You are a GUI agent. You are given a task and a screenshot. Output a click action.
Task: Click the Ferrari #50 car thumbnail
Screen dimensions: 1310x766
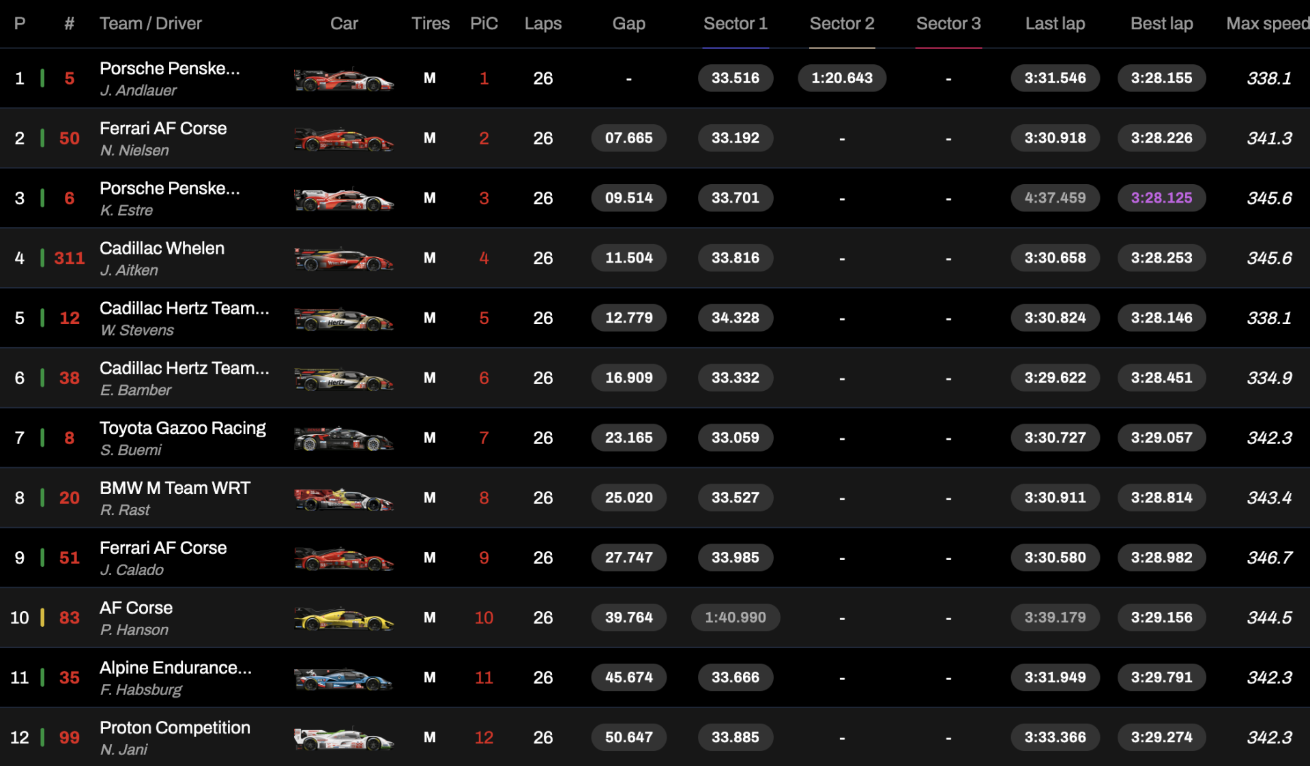click(343, 140)
